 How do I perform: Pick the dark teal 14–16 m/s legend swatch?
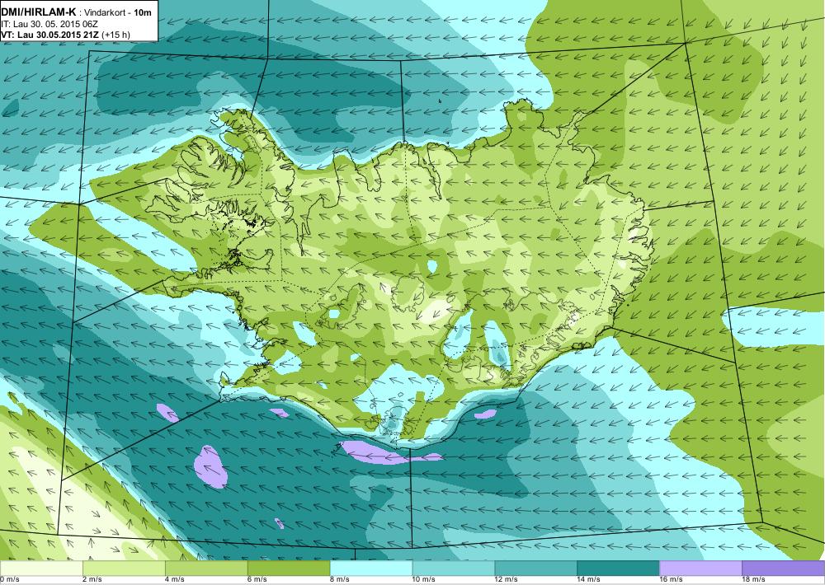click(618, 569)
